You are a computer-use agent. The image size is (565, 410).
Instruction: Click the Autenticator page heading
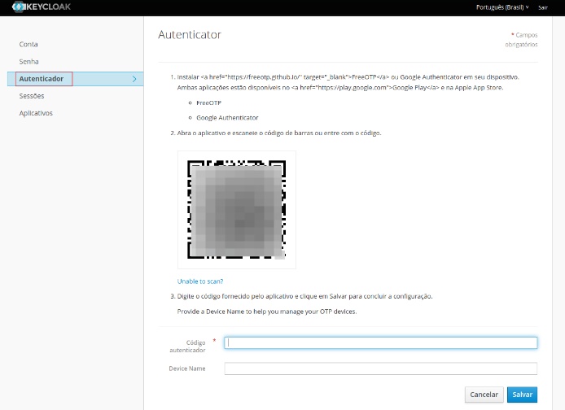point(190,35)
